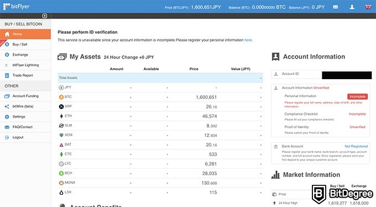Click the Available column header

151,69
